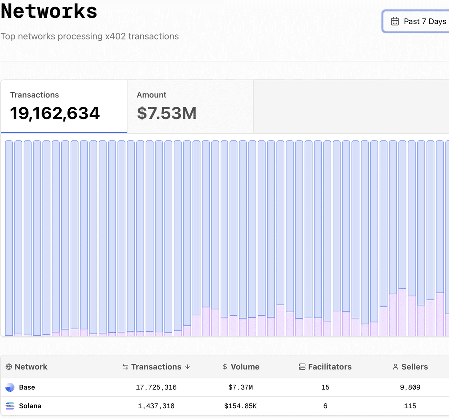Switch to the Transactions metric tab
This screenshot has width=449, height=419.
pyautogui.click(x=64, y=106)
